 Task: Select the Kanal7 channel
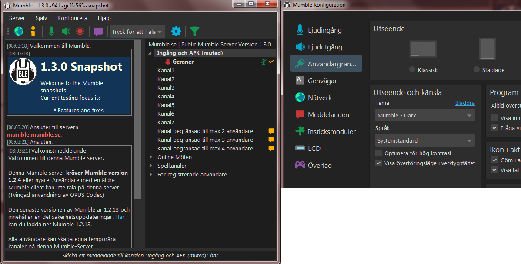pyautogui.click(x=166, y=122)
